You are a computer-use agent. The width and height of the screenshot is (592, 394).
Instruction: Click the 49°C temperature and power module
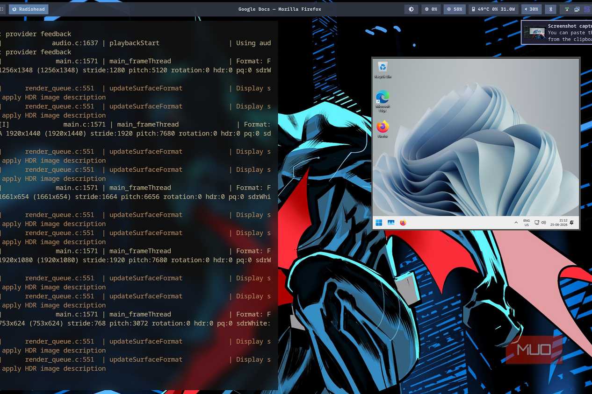493,9
